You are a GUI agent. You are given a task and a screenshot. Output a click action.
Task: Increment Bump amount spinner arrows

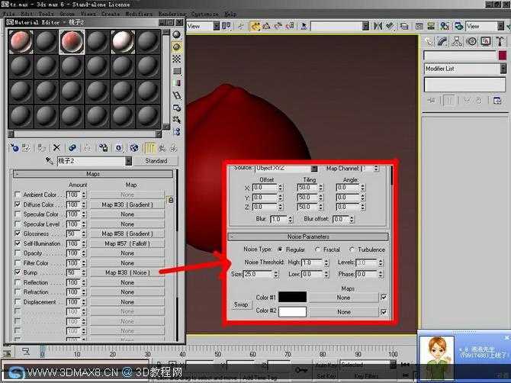(x=84, y=272)
